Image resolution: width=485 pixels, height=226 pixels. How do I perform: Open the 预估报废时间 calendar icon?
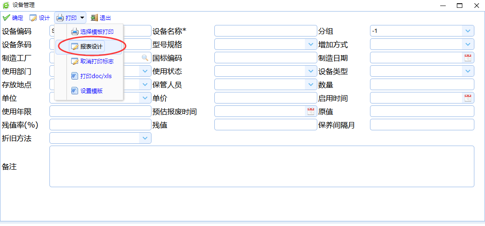311,111
